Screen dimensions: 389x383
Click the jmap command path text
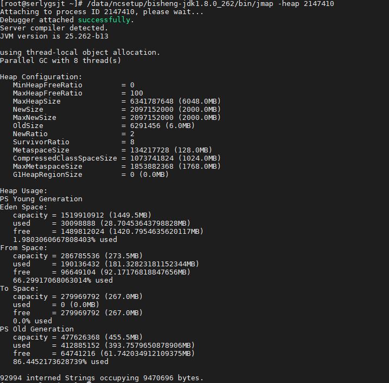[180, 4]
